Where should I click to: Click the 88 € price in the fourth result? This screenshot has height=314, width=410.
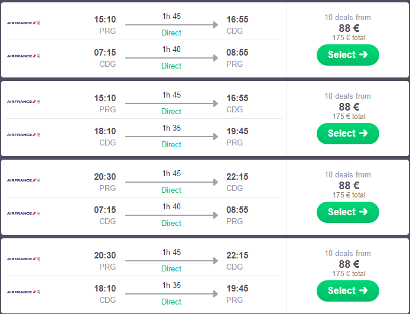point(349,264)
